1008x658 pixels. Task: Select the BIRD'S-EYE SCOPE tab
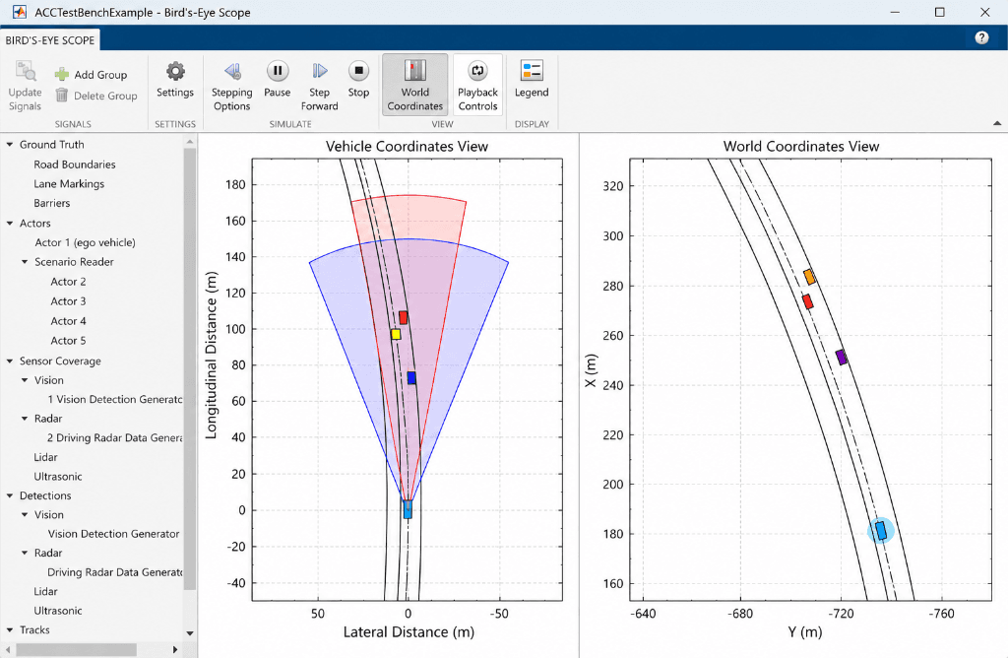coord(50,39)
